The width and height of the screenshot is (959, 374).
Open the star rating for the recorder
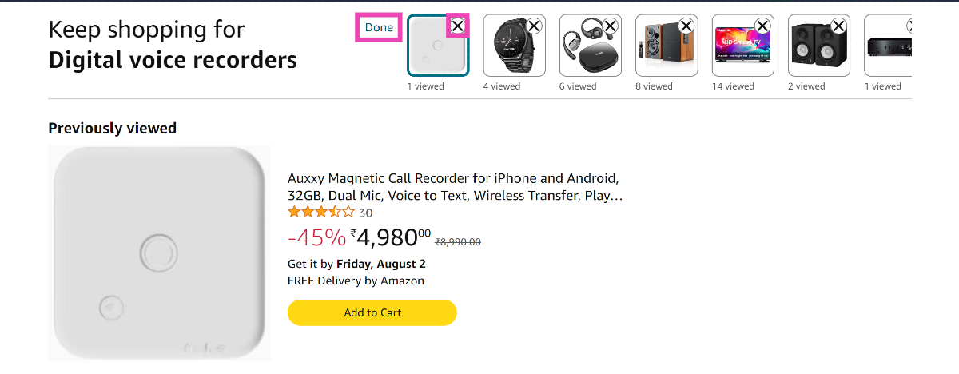pos(321,213)
